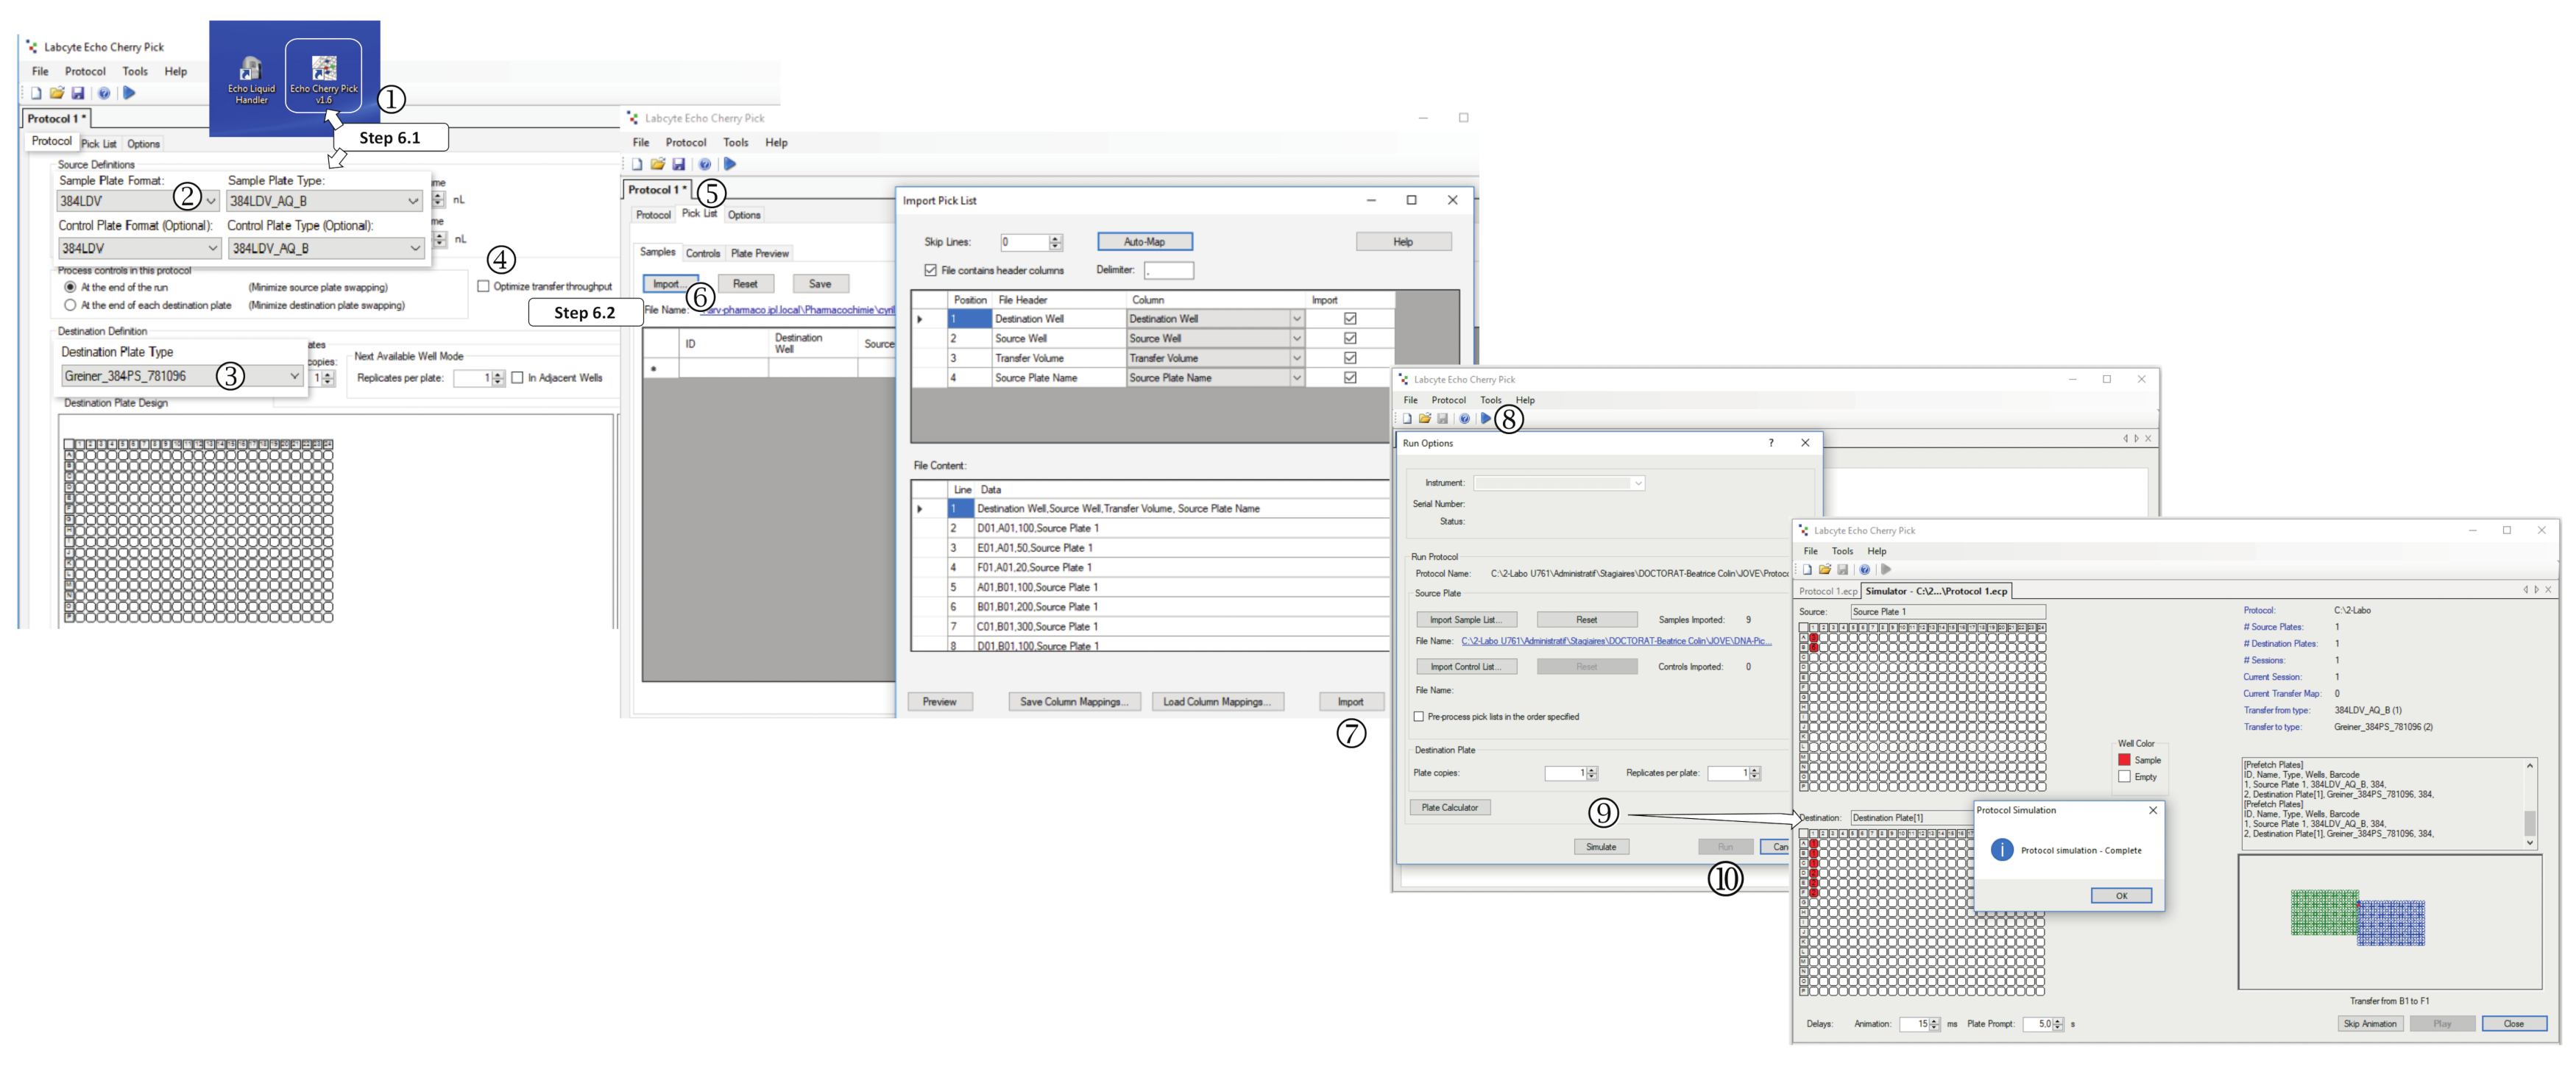Click the red Sample well color swatch
Image resolution: width=2576 pixels, height=1072 pixels.
(2124, 760)
